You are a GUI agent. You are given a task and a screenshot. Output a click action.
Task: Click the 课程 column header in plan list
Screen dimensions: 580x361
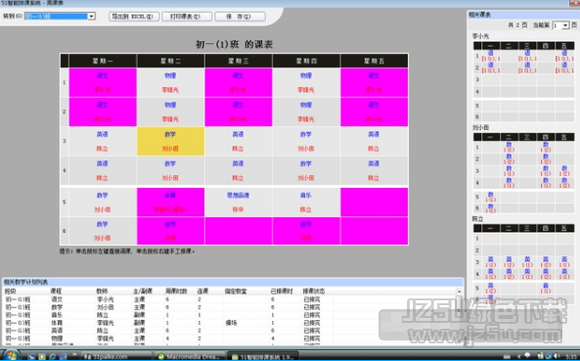pyautogui.click(x=56, y=292)
